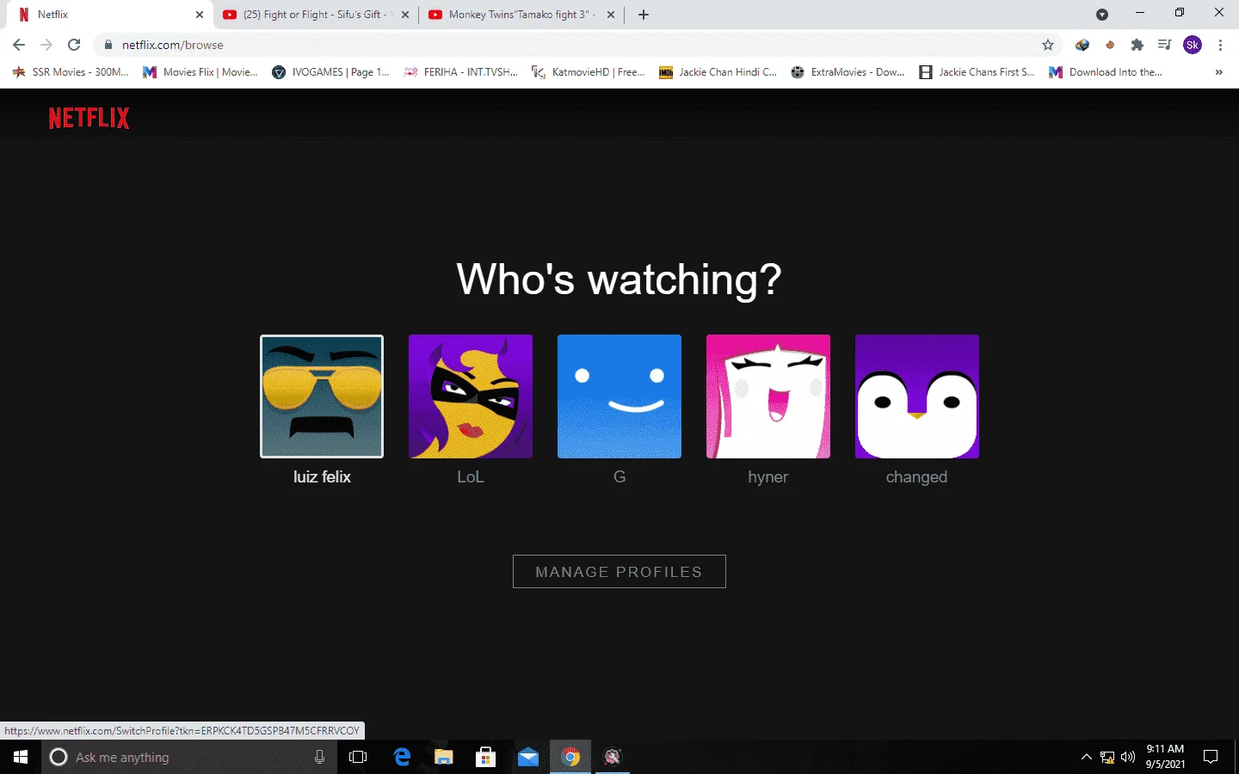Open Jackie Chan Hindi bookmark
Viewport: 1239px width, 774px height.
click(x=718, y=72)
